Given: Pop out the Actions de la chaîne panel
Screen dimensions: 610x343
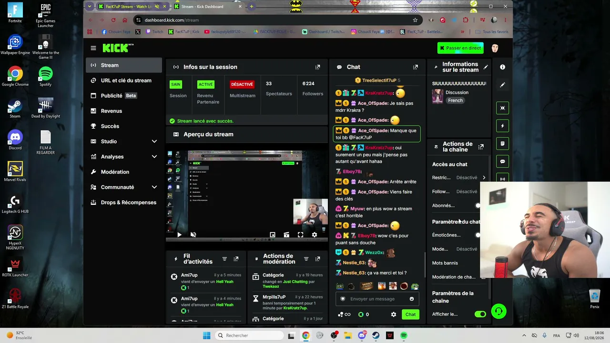Looking at the screenshot, I should [x=481, y=147].
